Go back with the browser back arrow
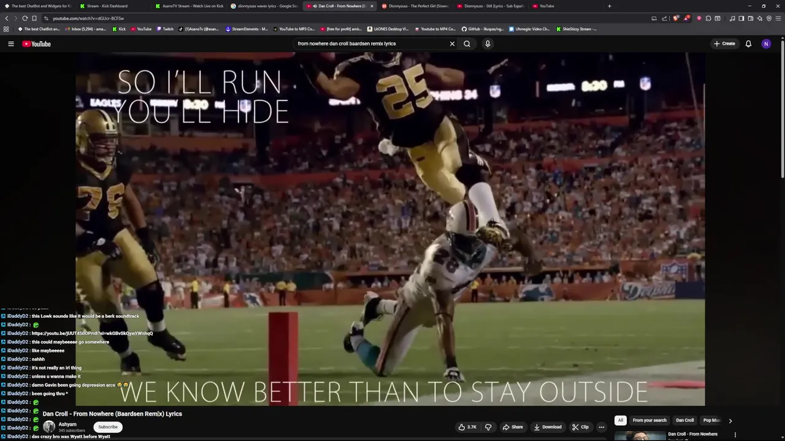The image size is (785, 441). coord(7,18)
